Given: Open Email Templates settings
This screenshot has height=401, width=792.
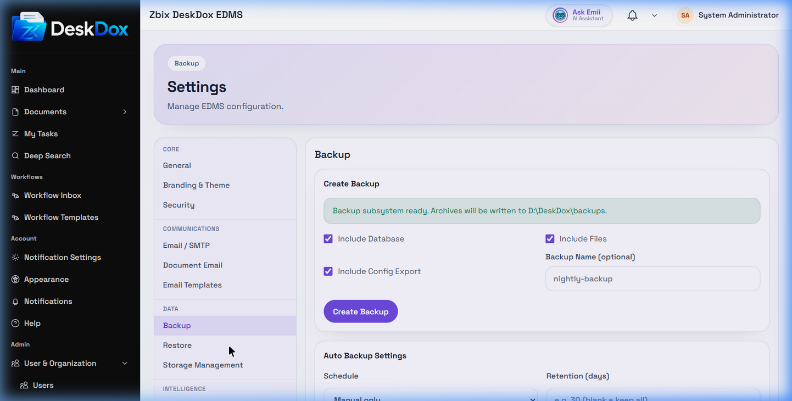Looking at the screenshot, I should point(225,285).
